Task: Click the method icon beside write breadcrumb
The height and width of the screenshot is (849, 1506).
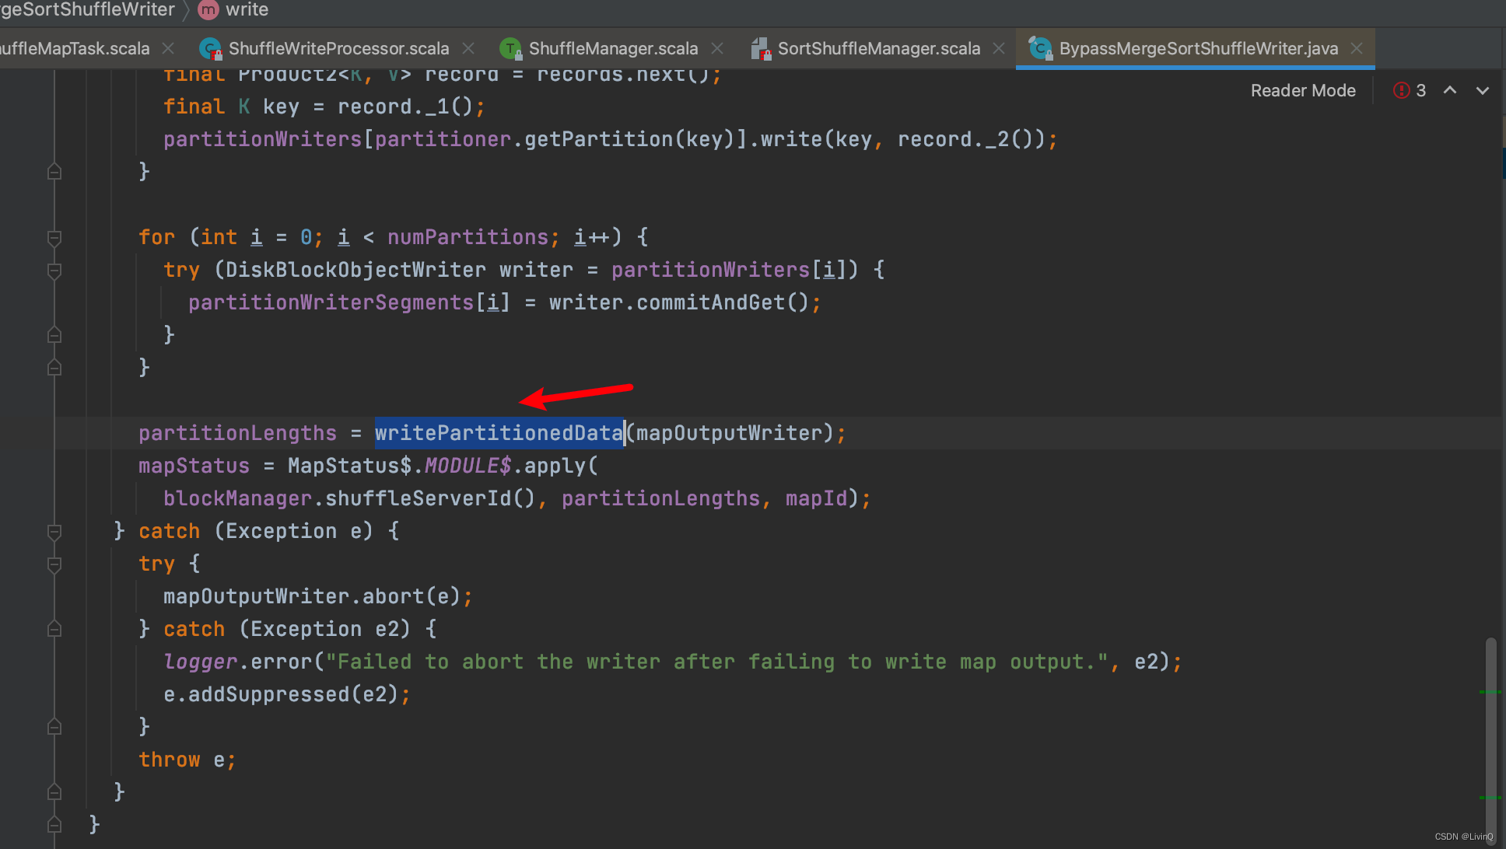Action: [x=208, y=10]
